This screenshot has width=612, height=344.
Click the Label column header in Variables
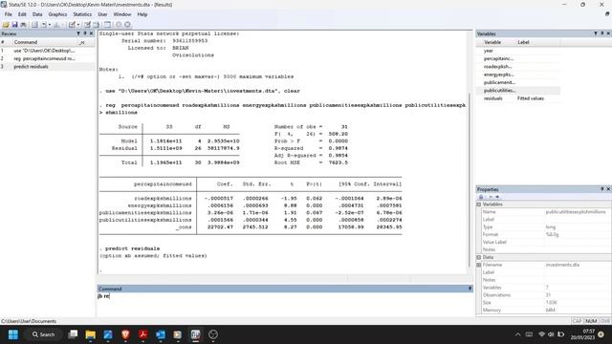point(523,42)
